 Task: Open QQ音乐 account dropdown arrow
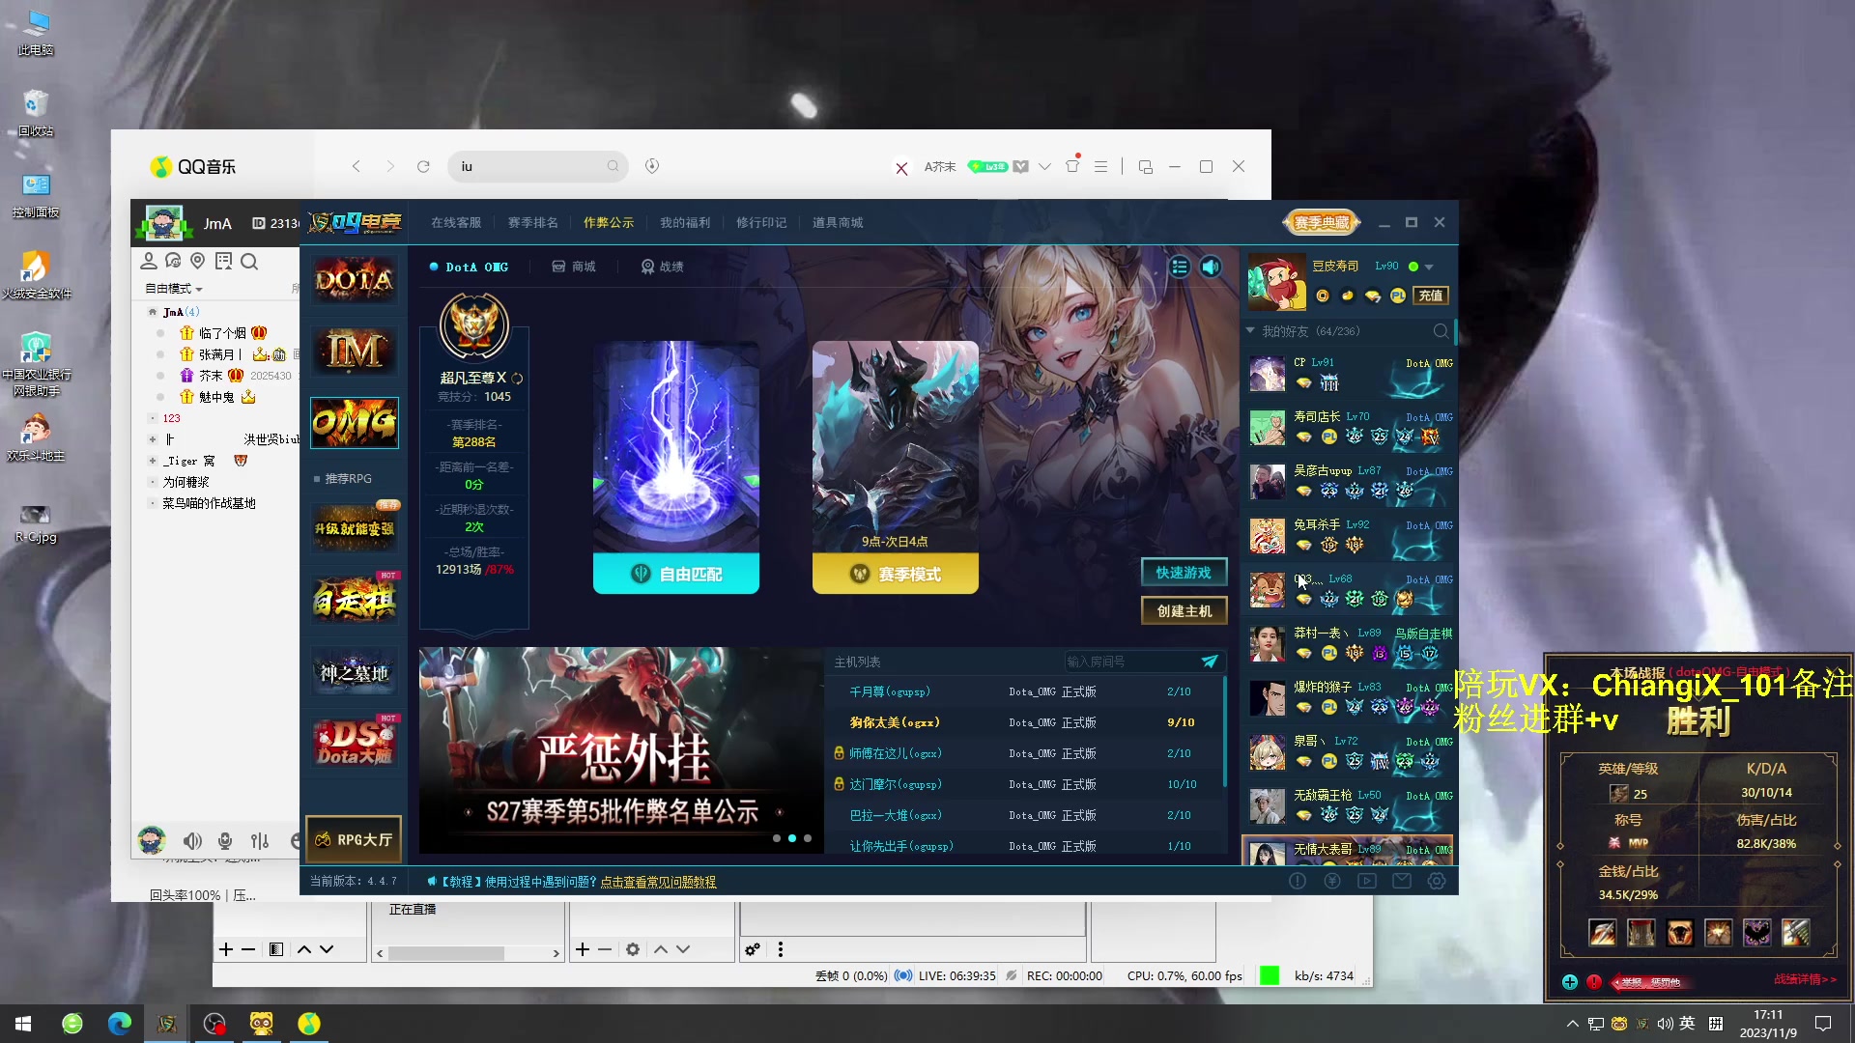(x=1044, y=166)
